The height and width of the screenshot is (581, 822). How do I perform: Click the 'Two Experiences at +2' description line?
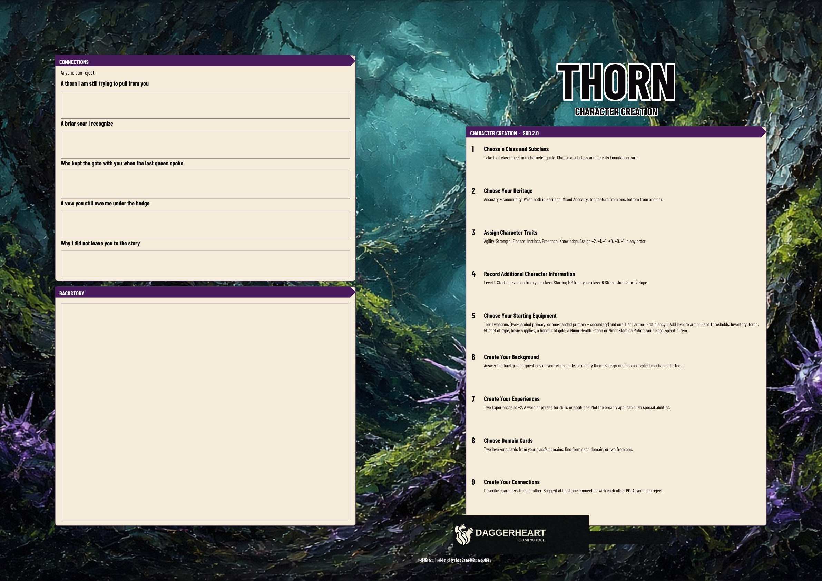pyautogui.click(x=577, y=407)
